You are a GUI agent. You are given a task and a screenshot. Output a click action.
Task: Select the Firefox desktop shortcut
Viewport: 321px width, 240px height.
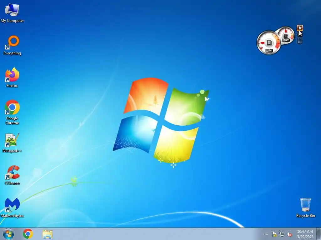click(x=12, y=77)
